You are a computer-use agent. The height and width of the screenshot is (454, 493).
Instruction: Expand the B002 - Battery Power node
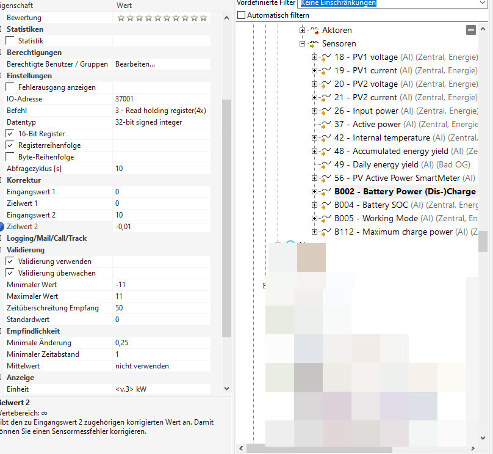point(314,191)
